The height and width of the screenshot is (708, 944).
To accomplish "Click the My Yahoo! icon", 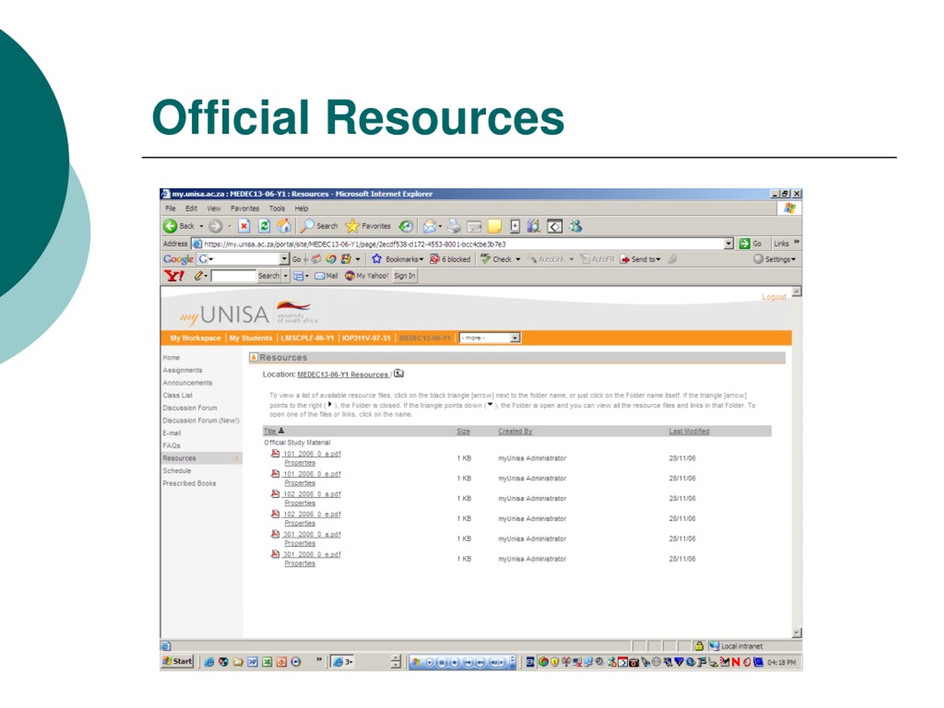I will 350,276.
